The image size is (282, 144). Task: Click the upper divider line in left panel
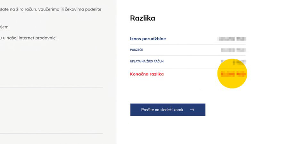pos(51,87)
